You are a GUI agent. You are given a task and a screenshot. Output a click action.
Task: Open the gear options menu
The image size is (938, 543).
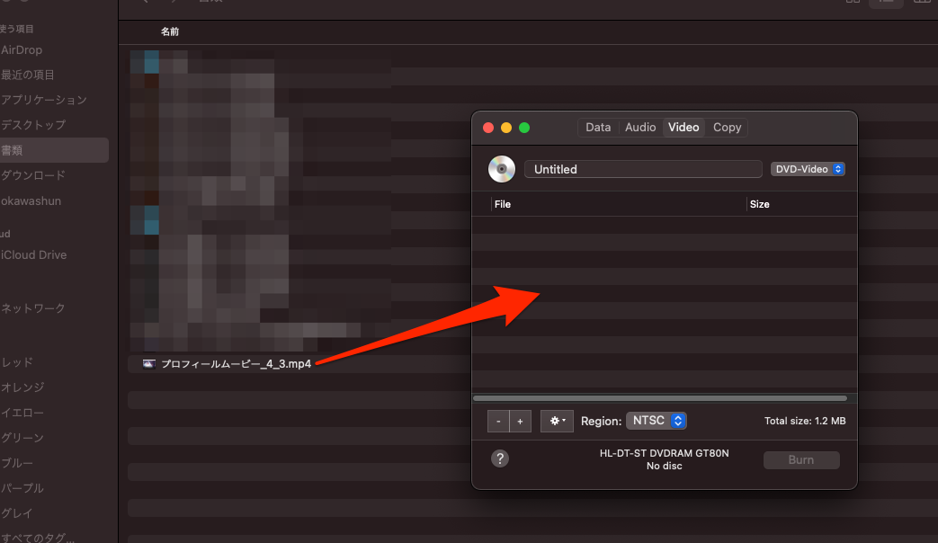[x=557, y=421]
